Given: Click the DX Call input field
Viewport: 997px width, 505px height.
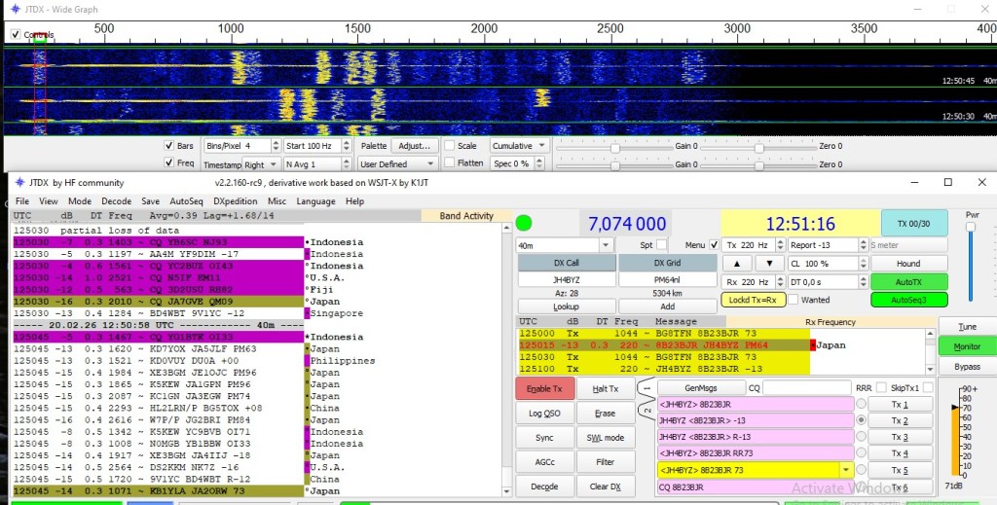Looking at the screenshot, I should coord(565,280).
